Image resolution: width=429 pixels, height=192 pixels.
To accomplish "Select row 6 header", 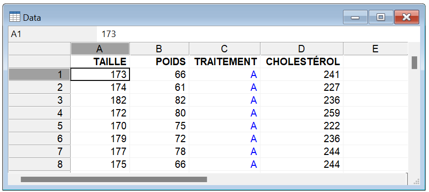I will coord(40,139).
